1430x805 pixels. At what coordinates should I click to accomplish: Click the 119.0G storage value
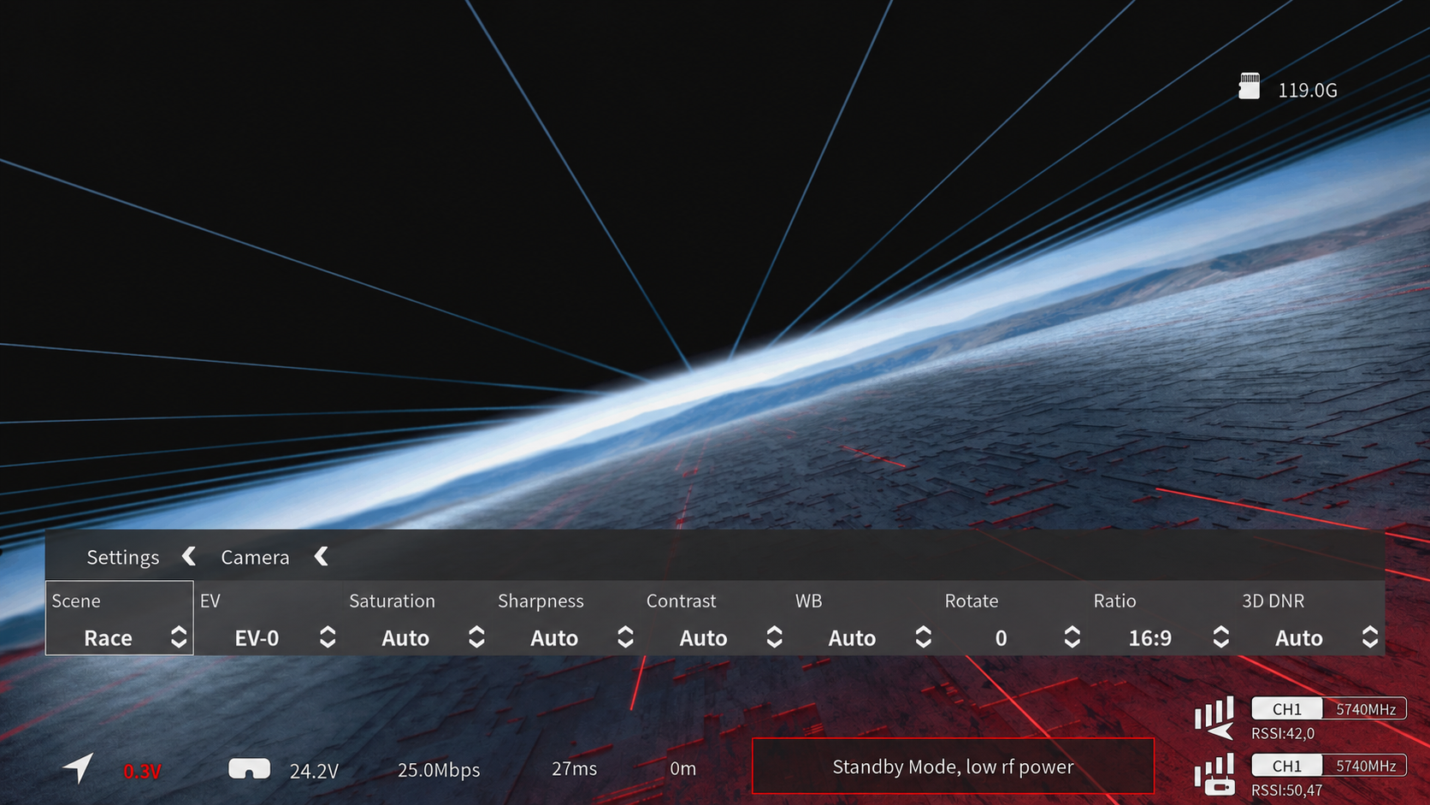coord(1307,90)
